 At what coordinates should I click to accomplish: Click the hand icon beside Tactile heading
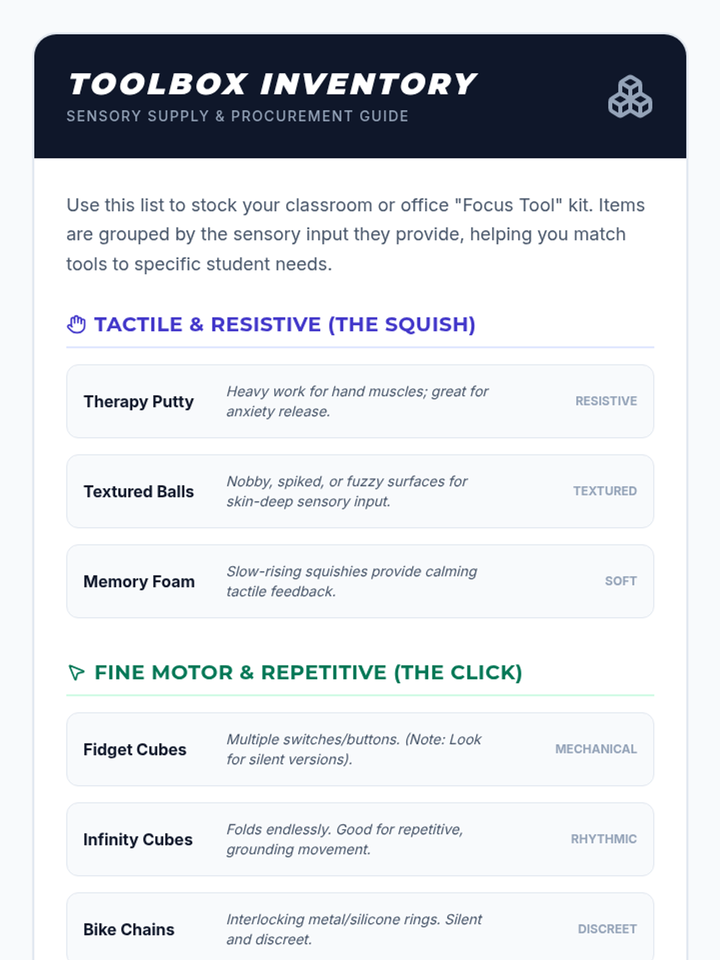pyautogui.click(x=76, y=325)
